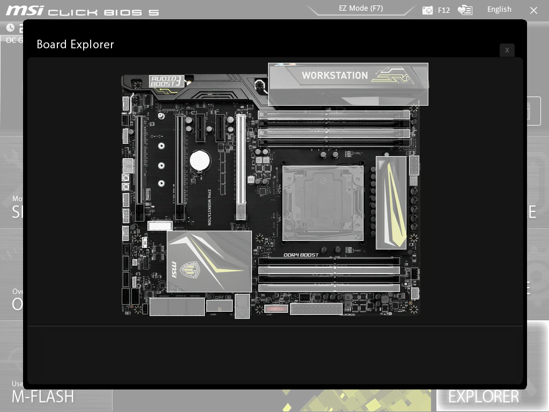Image resolution: width=549 pixels, height=412 pixels.
Task: Click the EXPLORER button in background
Action: (x=484, y=396)
